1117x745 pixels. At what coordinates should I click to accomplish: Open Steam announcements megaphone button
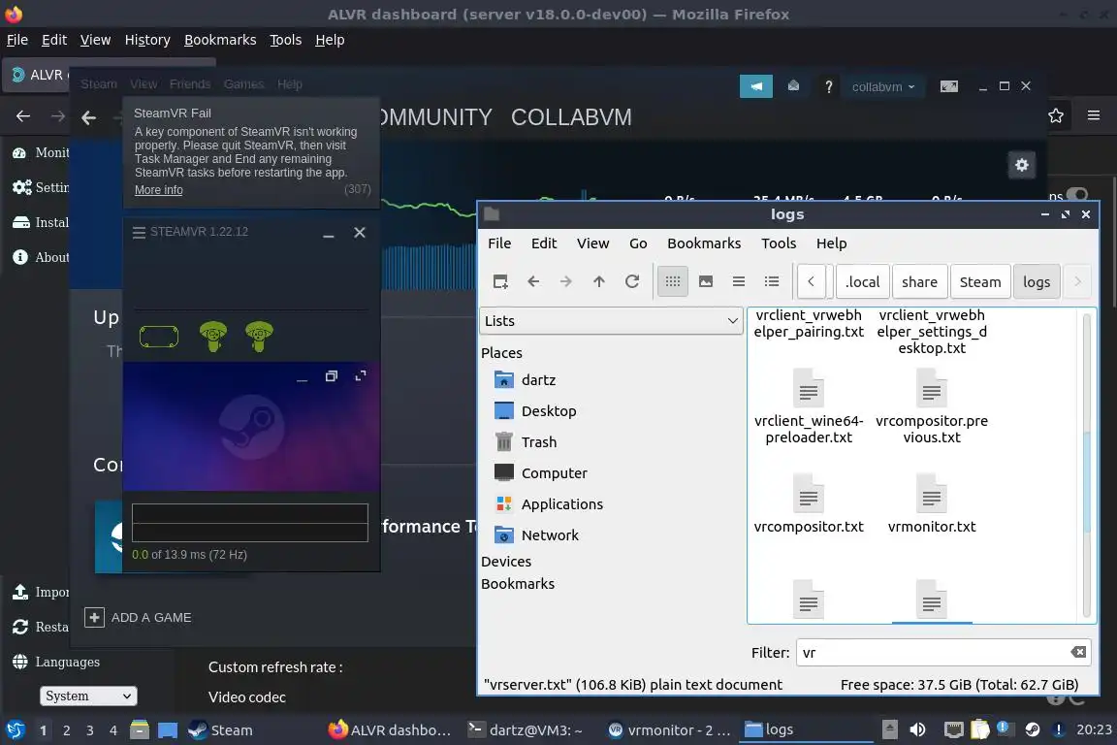click(756, 86)
